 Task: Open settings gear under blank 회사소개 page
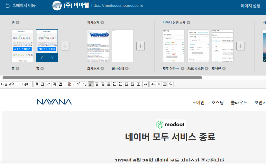click(127, 69)
